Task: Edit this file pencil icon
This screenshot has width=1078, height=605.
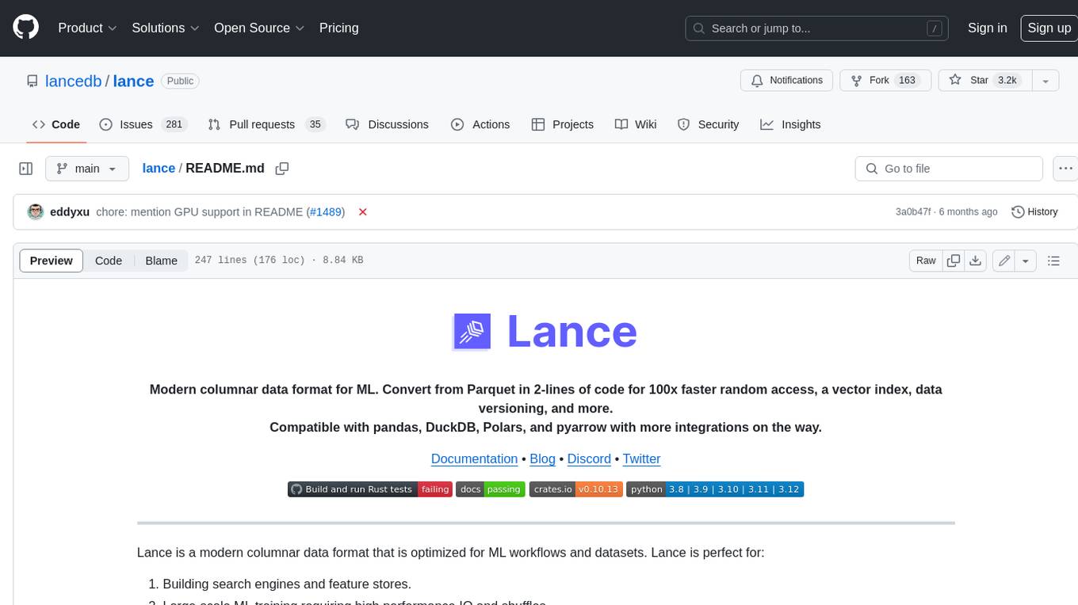Action: coord(1004,261)
